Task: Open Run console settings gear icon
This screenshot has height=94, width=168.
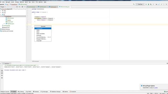Action: (x=167, y=63)
